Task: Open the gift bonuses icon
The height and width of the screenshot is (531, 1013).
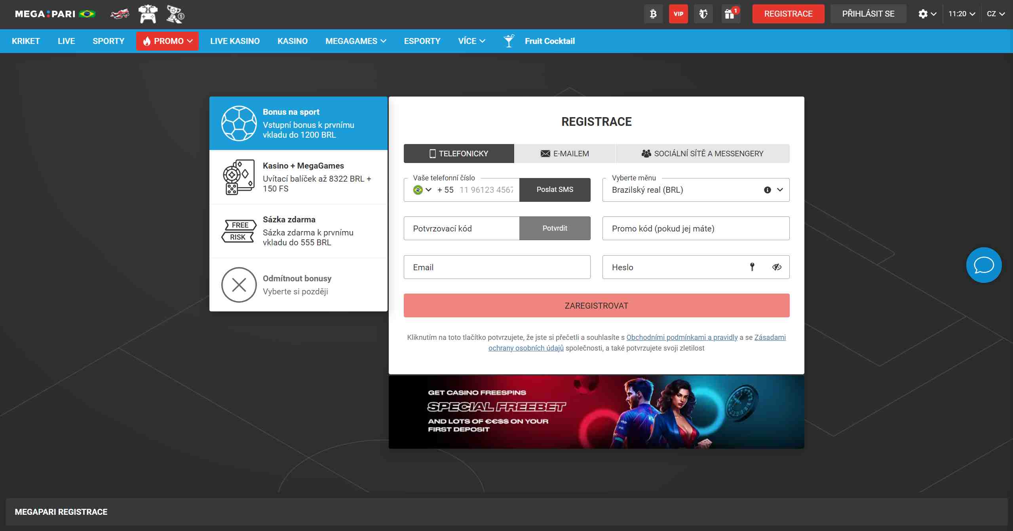Action: click(x=730, y=14)
